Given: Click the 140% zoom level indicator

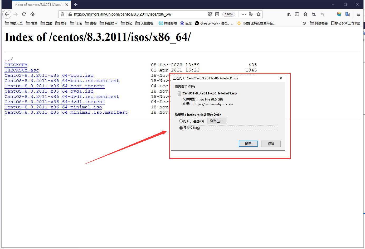Looking at the screenshot, I should 229,14.
